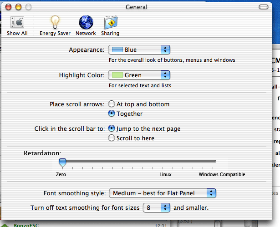The height and width of the screenshot is (227, 280).
Task: Click the 'and smaller.' text
Action: pos(191,208)
